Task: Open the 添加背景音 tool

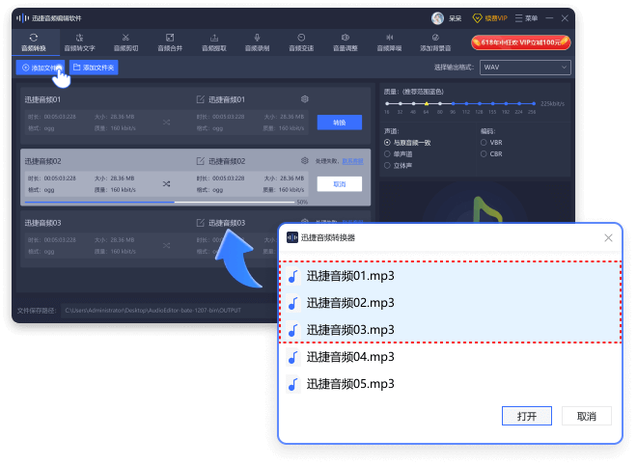Action: click(x=435, y=42)
